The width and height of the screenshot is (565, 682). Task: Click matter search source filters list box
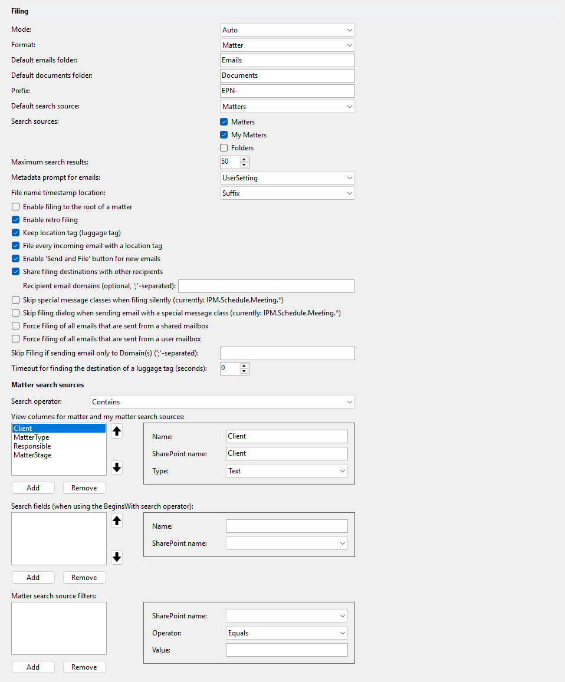tap(59, 628)
